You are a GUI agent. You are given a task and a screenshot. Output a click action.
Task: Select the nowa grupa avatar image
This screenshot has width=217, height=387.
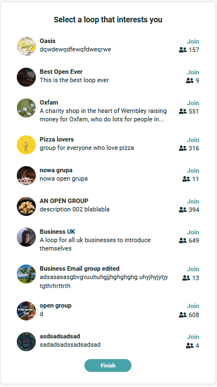point(26,176)
